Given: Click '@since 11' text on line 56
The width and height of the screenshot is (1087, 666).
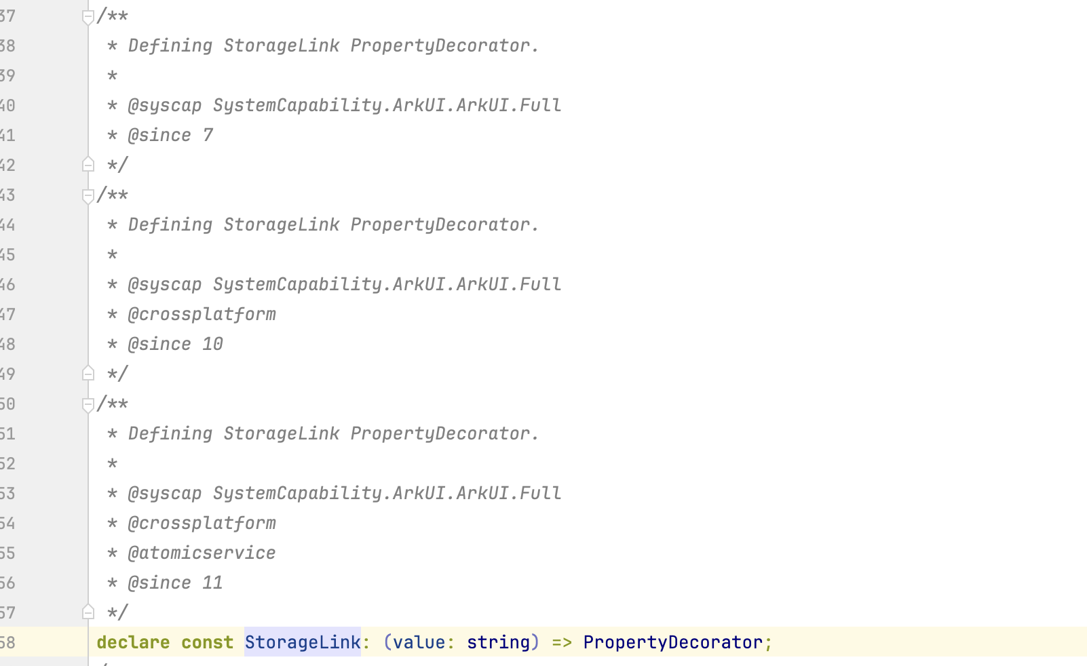Looking at the screenshot, I should [x=175, y=583].
